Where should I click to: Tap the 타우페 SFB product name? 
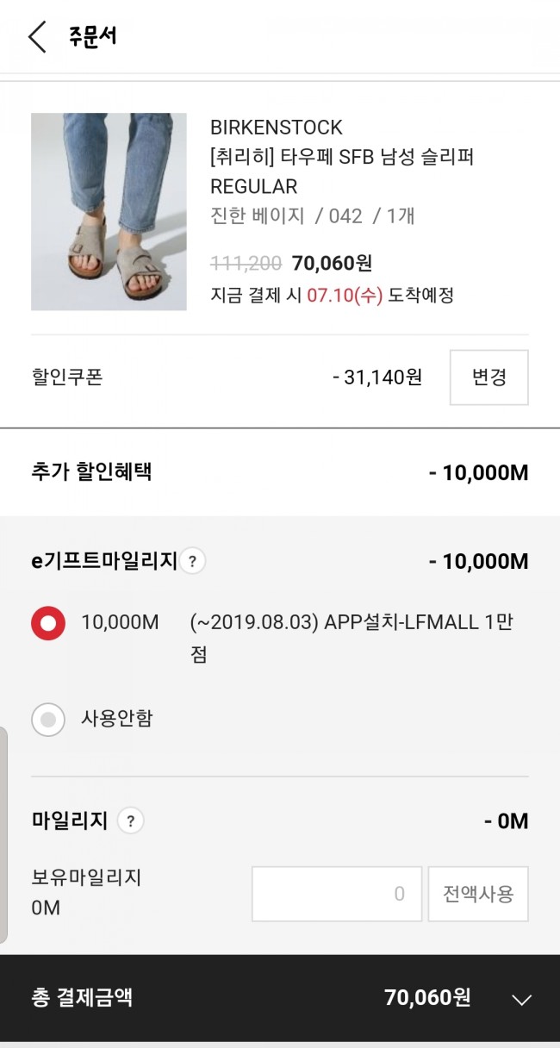(x=342, y=157)
